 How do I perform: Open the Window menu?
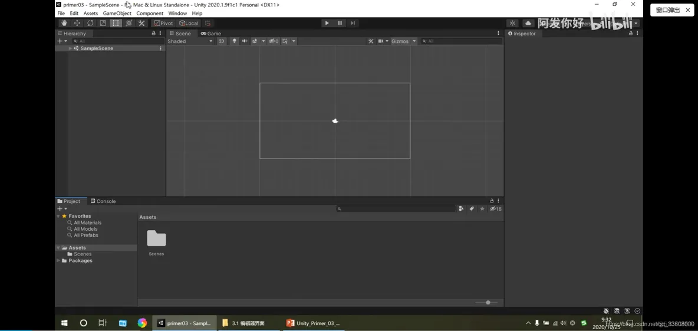tap(177, 14)
